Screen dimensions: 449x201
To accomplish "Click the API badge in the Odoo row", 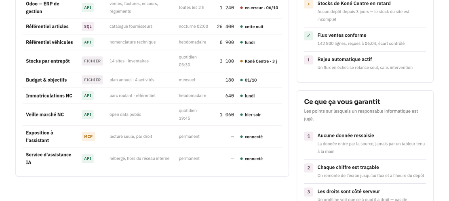I will tap(88, 8).
